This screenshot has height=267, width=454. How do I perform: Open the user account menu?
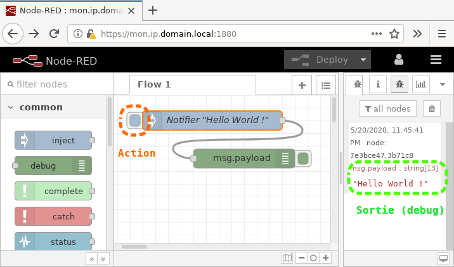tap(399, 60)
